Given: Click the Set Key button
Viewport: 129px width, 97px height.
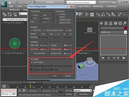Looking at the screenshot, I should 69,94.
